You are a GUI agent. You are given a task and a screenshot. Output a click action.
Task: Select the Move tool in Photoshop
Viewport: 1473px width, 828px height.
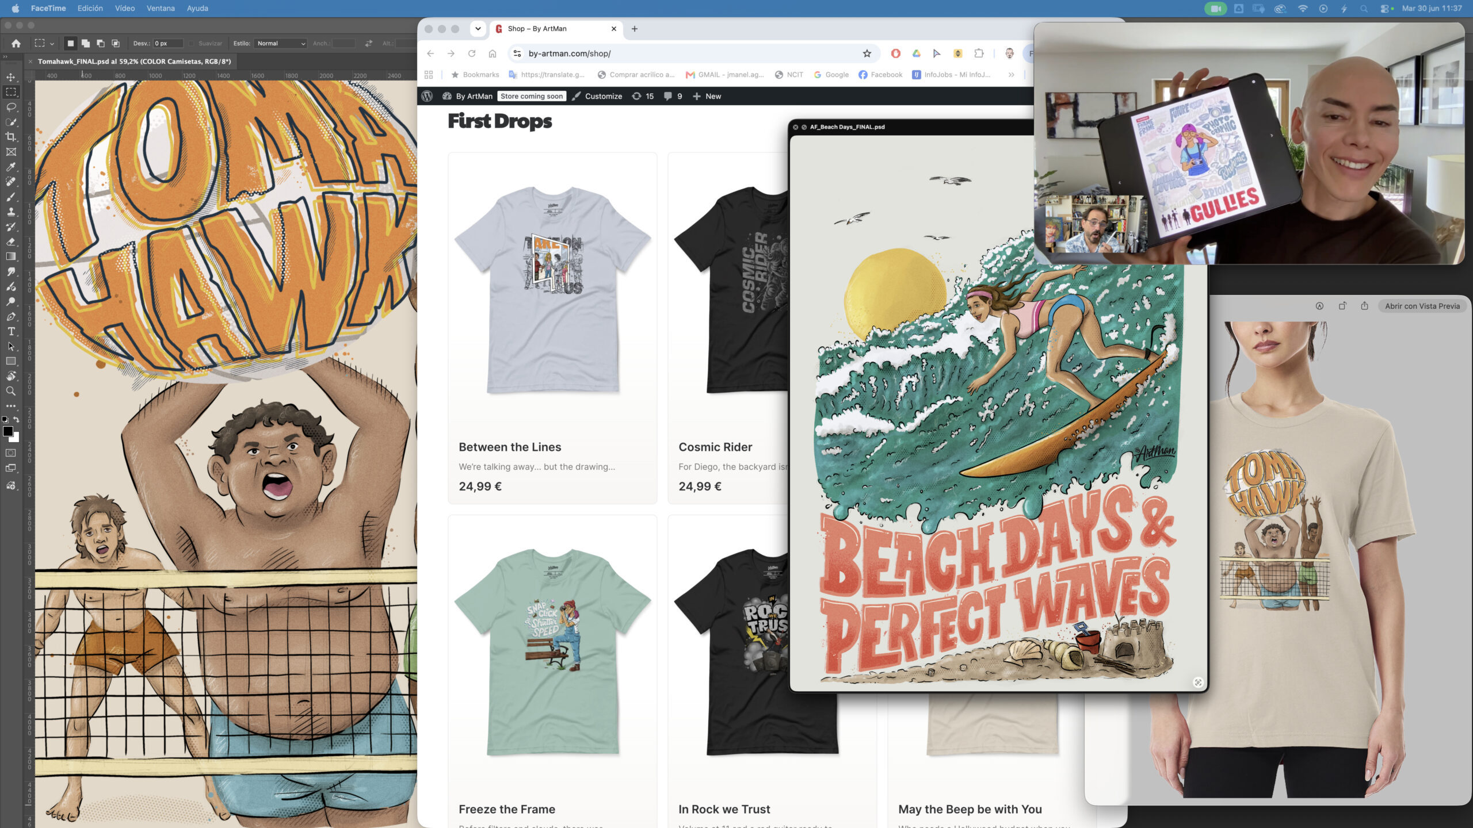pyautogui.click(x=11, y=77)
